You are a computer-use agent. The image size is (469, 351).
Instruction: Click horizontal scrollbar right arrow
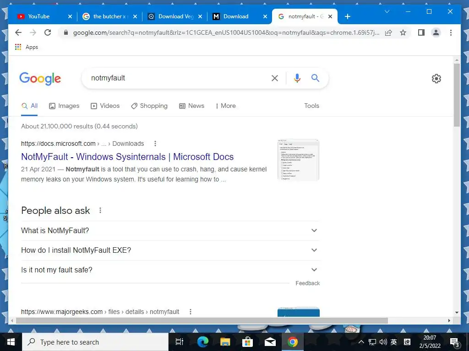pyautogui.click(x=449, y=320)
